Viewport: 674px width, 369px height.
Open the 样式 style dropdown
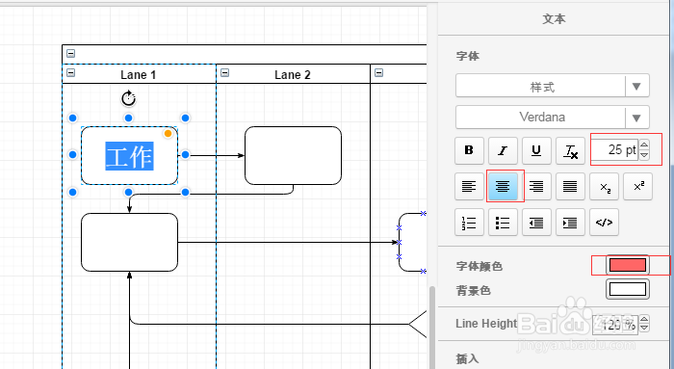click(x=553, y=86)
